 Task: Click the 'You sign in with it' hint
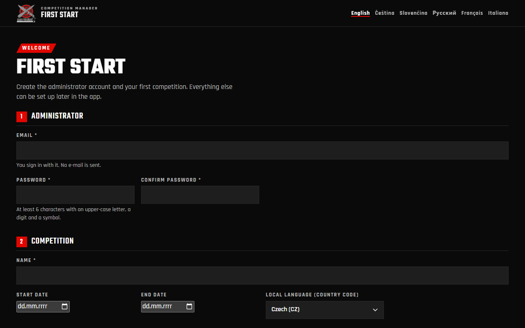(x=59, y=165)
